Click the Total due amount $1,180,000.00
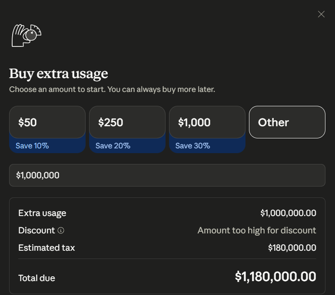335x295 pixels. click(x=275, y=276)
